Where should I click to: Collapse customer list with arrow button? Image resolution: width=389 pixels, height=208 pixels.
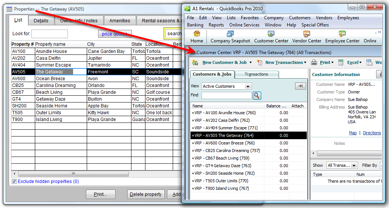(300, 86)
